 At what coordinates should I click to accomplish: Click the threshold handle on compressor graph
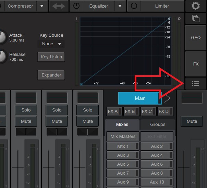point(81,84)
